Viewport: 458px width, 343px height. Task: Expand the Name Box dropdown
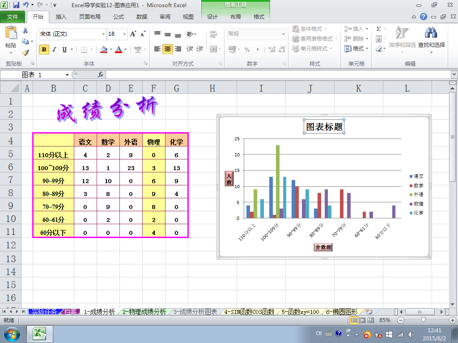tap(67, 75)
